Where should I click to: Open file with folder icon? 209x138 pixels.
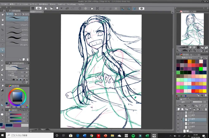51,8
